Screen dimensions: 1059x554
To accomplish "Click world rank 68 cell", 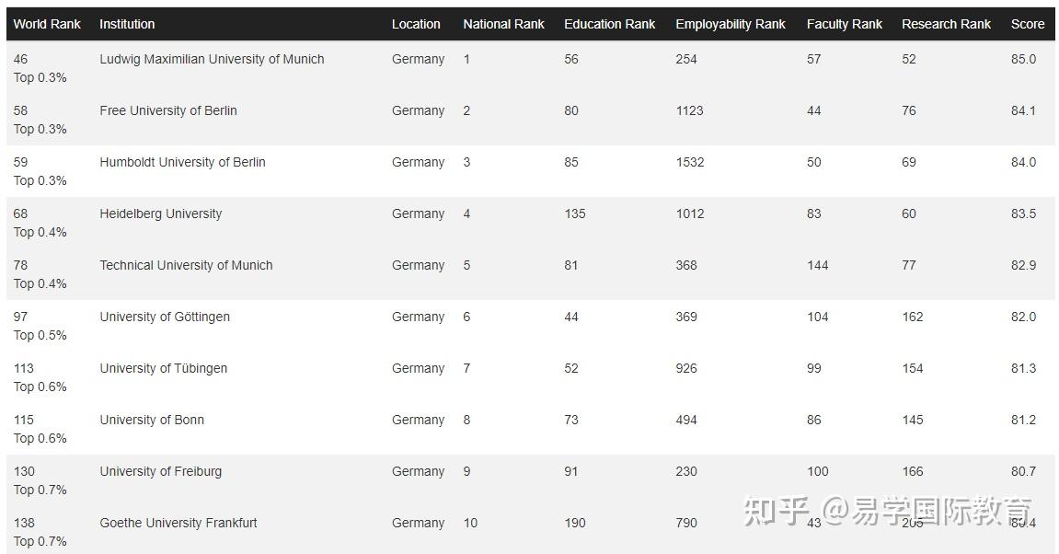I will click(20, 214).
